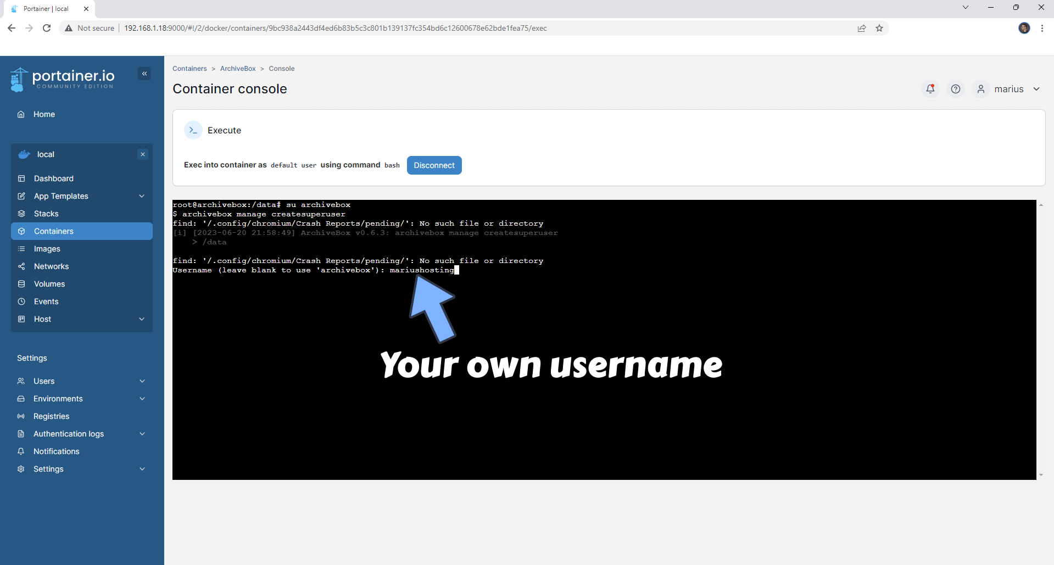The width and height of the screenshot is (1054, 565).
Task: Open the Chrome three-dot menu
Action: click(x=1042, y=28)
